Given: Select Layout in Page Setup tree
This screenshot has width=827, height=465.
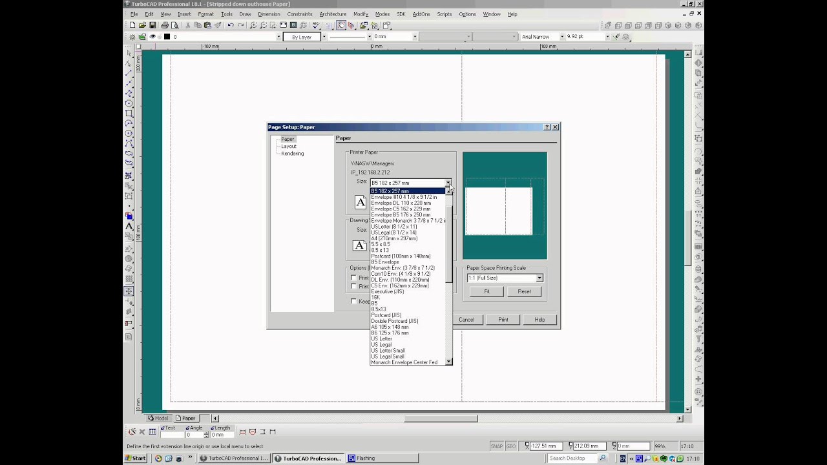Looking at the screenshot, I should point(288,146).
